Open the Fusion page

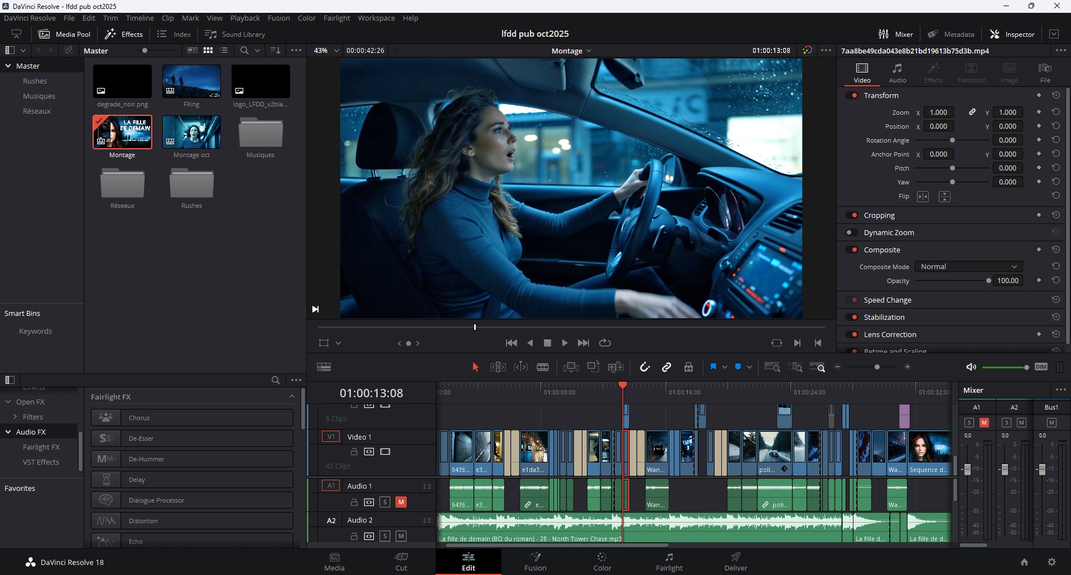[x=535, y=562]
